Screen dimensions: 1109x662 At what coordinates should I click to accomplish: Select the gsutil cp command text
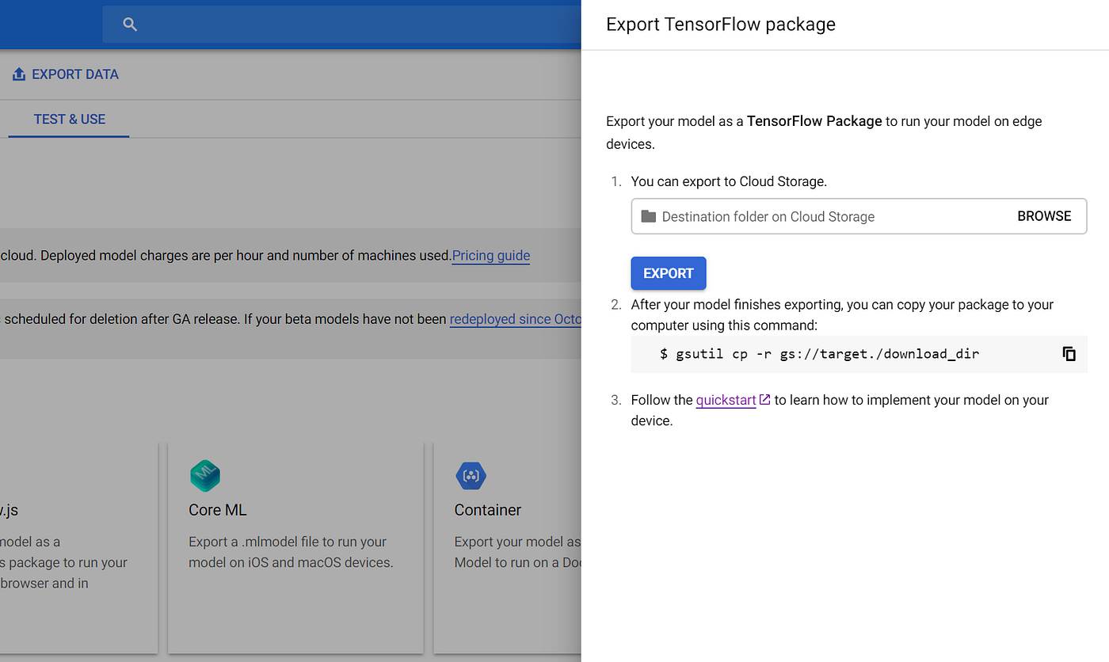(x=820, y=354)
